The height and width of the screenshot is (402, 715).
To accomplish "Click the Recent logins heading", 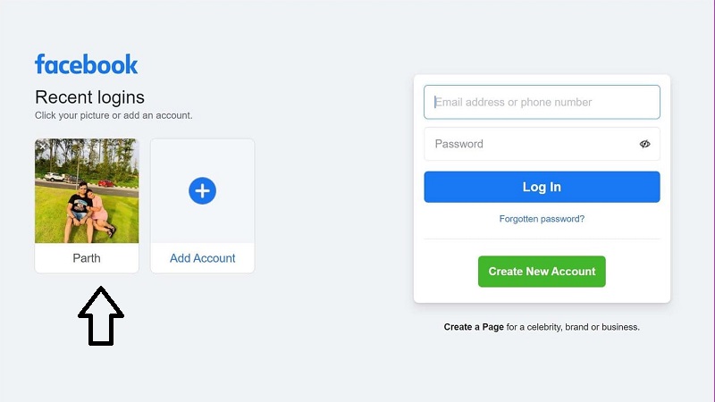I will coord(89,97).
